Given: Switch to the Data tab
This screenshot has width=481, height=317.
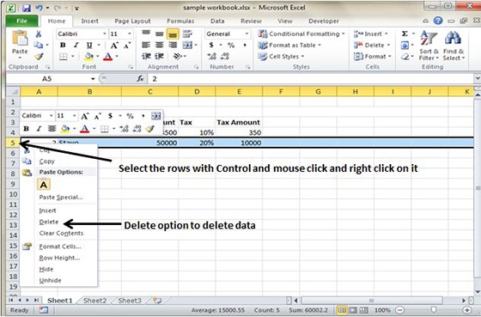Looking at the screenshot, I should click(x=217, y=21).
